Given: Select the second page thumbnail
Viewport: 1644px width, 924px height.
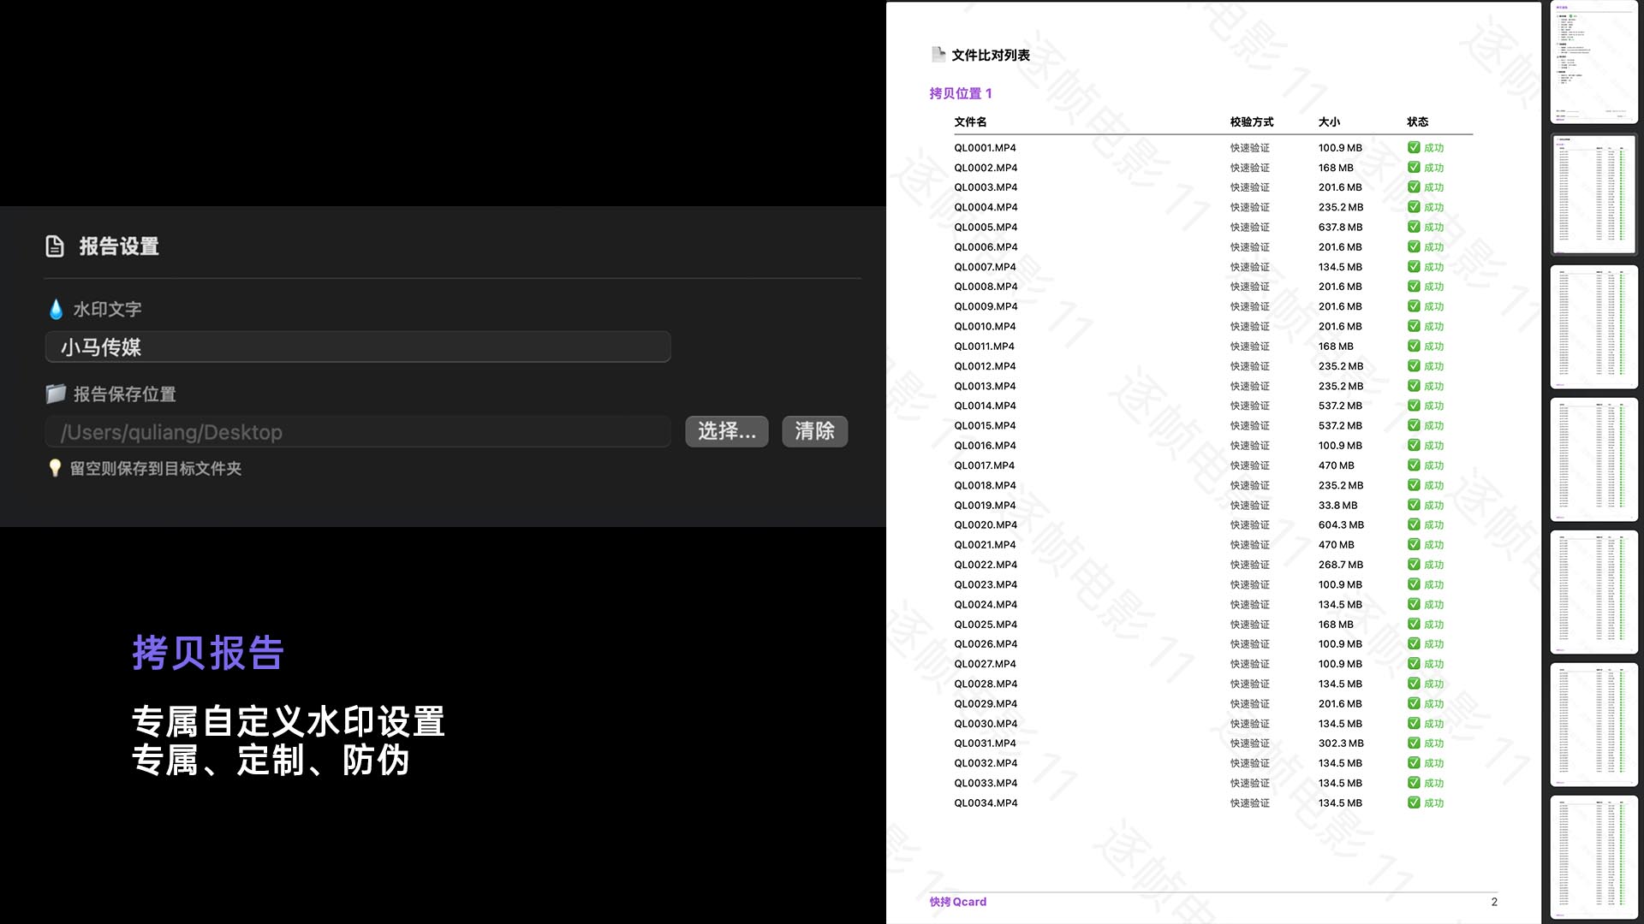Looking at the screenshot, I should click(1593, 194).
